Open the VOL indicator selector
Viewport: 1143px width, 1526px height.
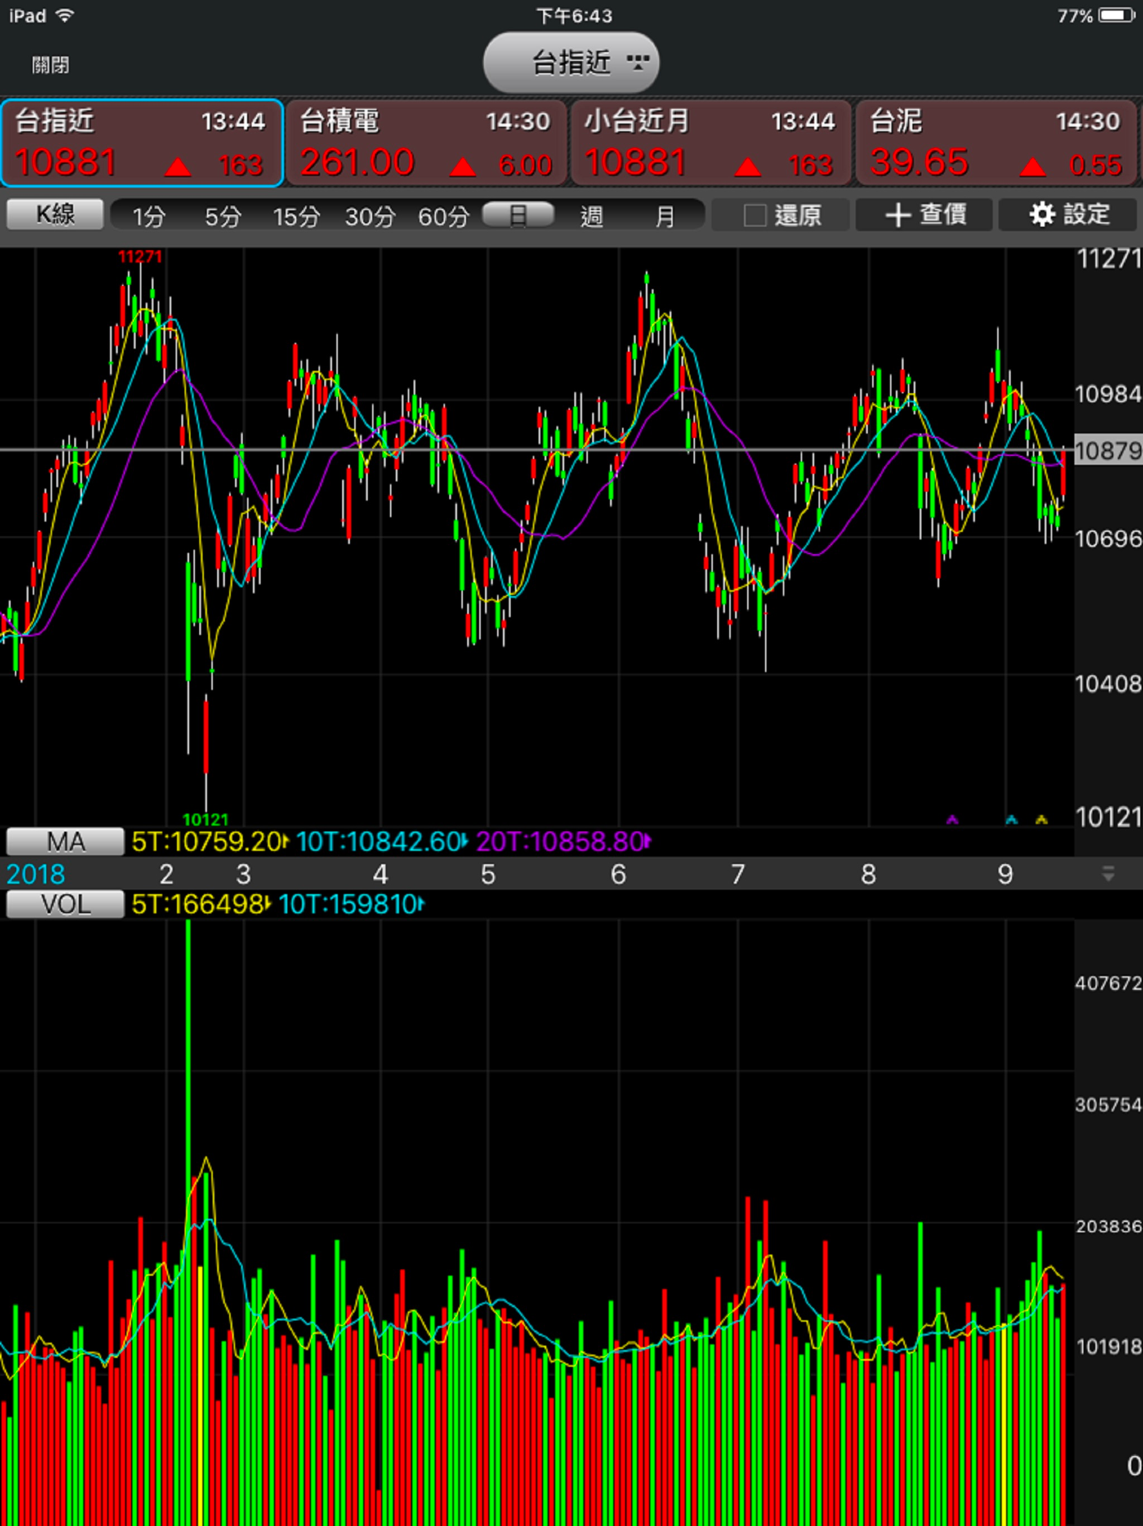click(65, 904)
